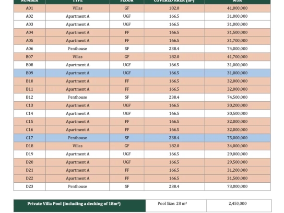This screenshot has width=284, height=213.
Task: Click the D20 unit number cell
Action: coord(30,162)
